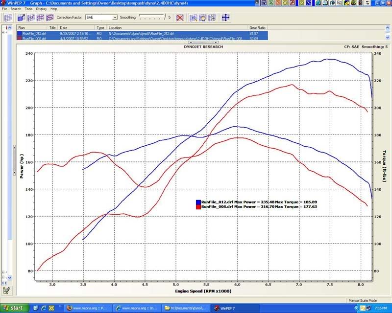The image size is (392, 313).
Task: Click the 7:16 PM taskbar clock
Action: coord(381,308)
